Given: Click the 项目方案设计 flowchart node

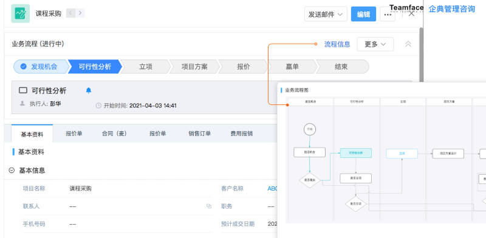Looking at the screenshot, I should (x=448, y=154).
